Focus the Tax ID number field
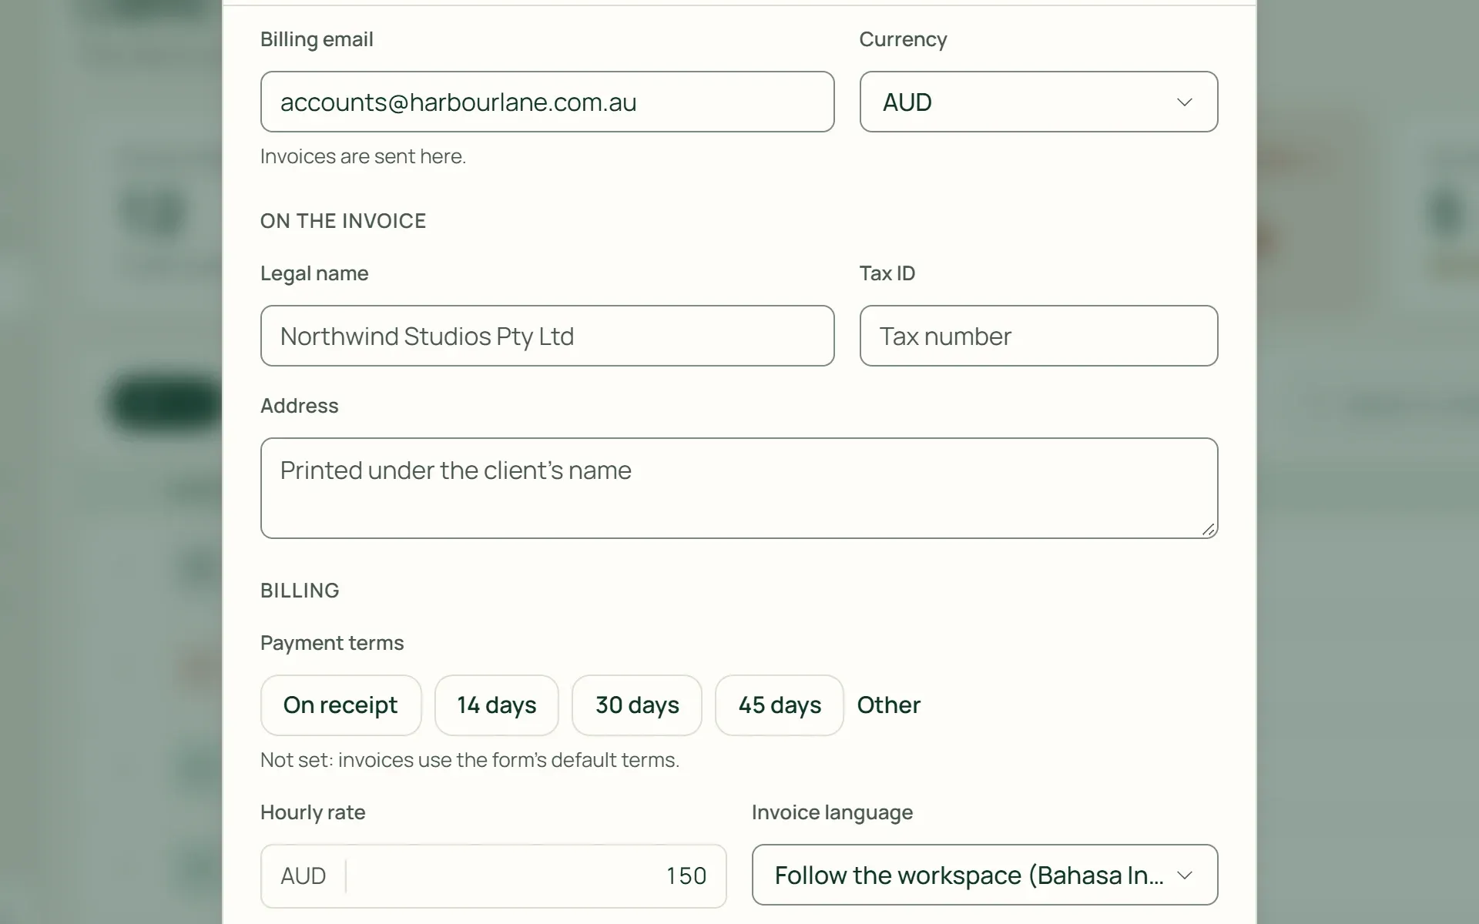Viewport: 1479px width, 924px height. point(1038,336)
